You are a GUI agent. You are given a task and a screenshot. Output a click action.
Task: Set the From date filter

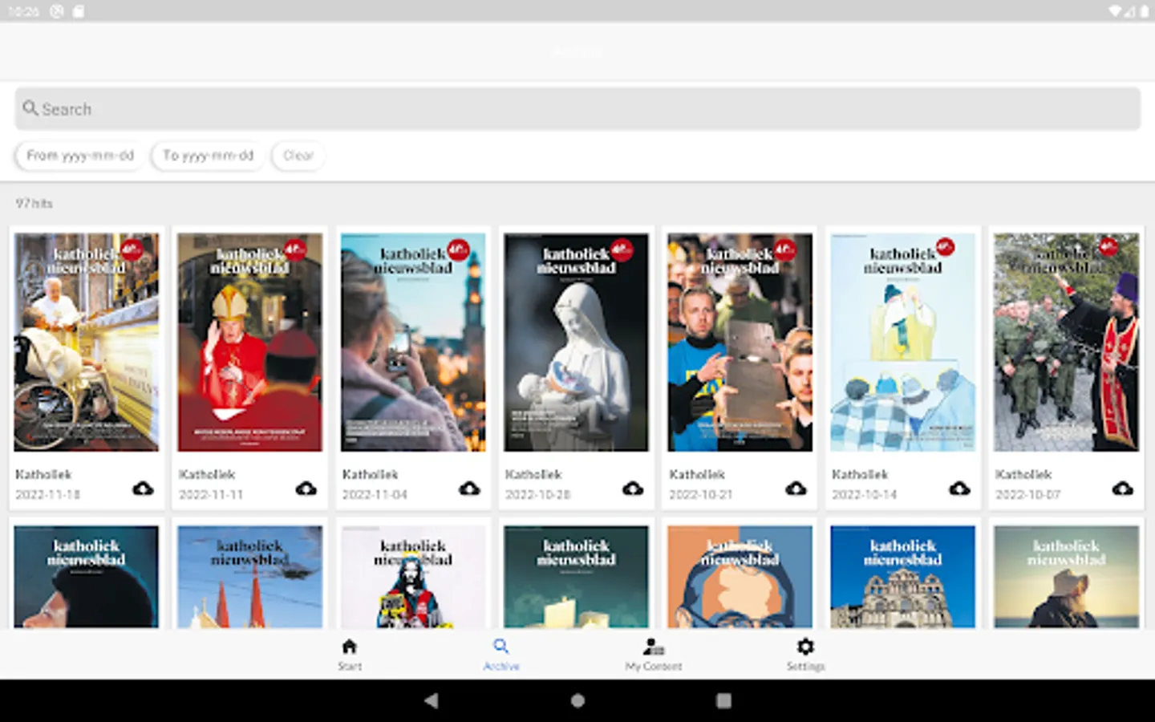(79, 156)
